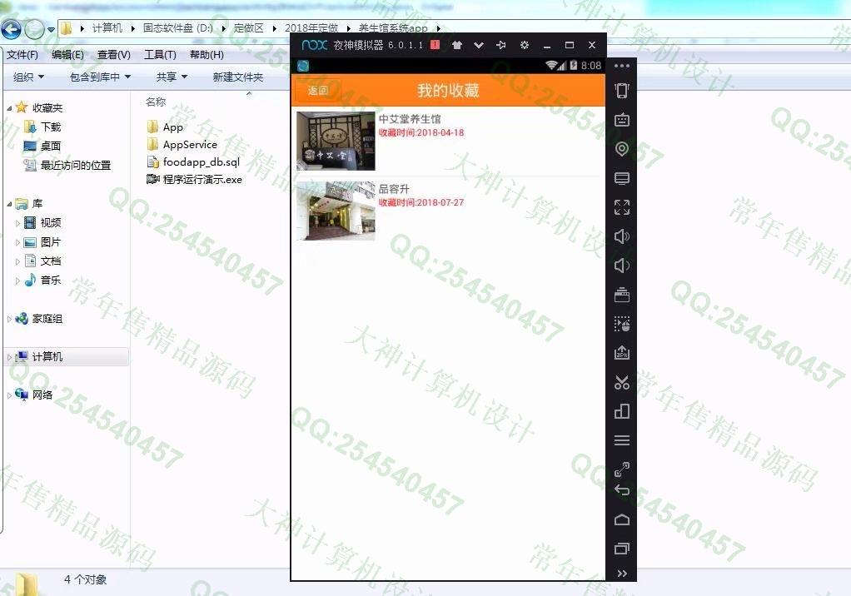Tap the 品容升 building thumbnail
The image size is (851, 596).
coord(336,211)
